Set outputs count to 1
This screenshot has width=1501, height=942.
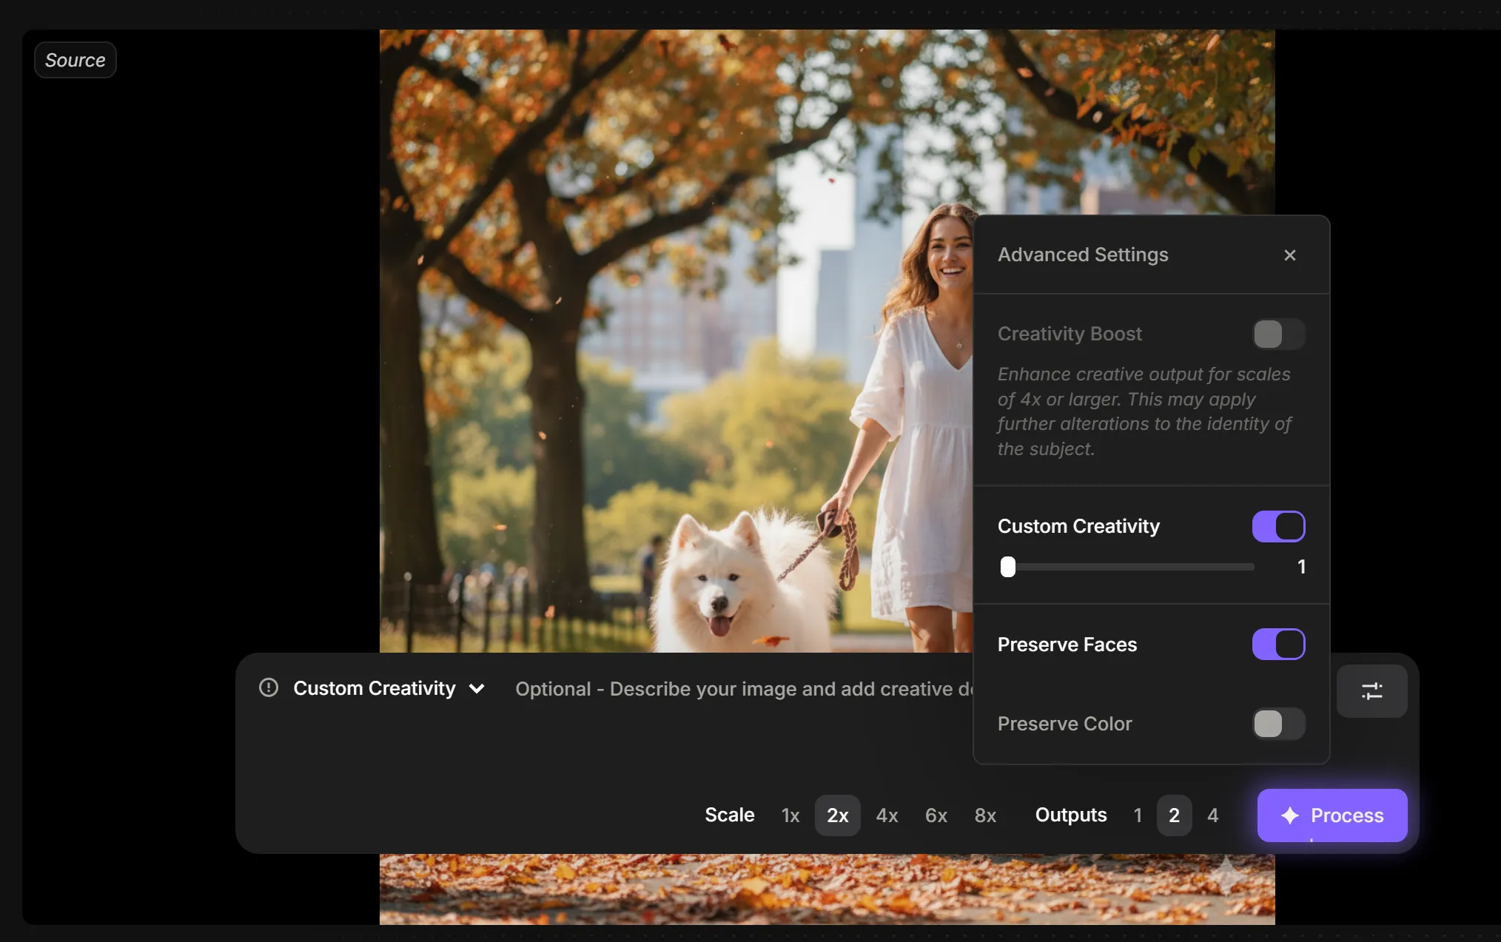[1138, 815]
